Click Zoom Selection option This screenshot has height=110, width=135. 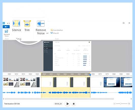click(x=57, y=30)
